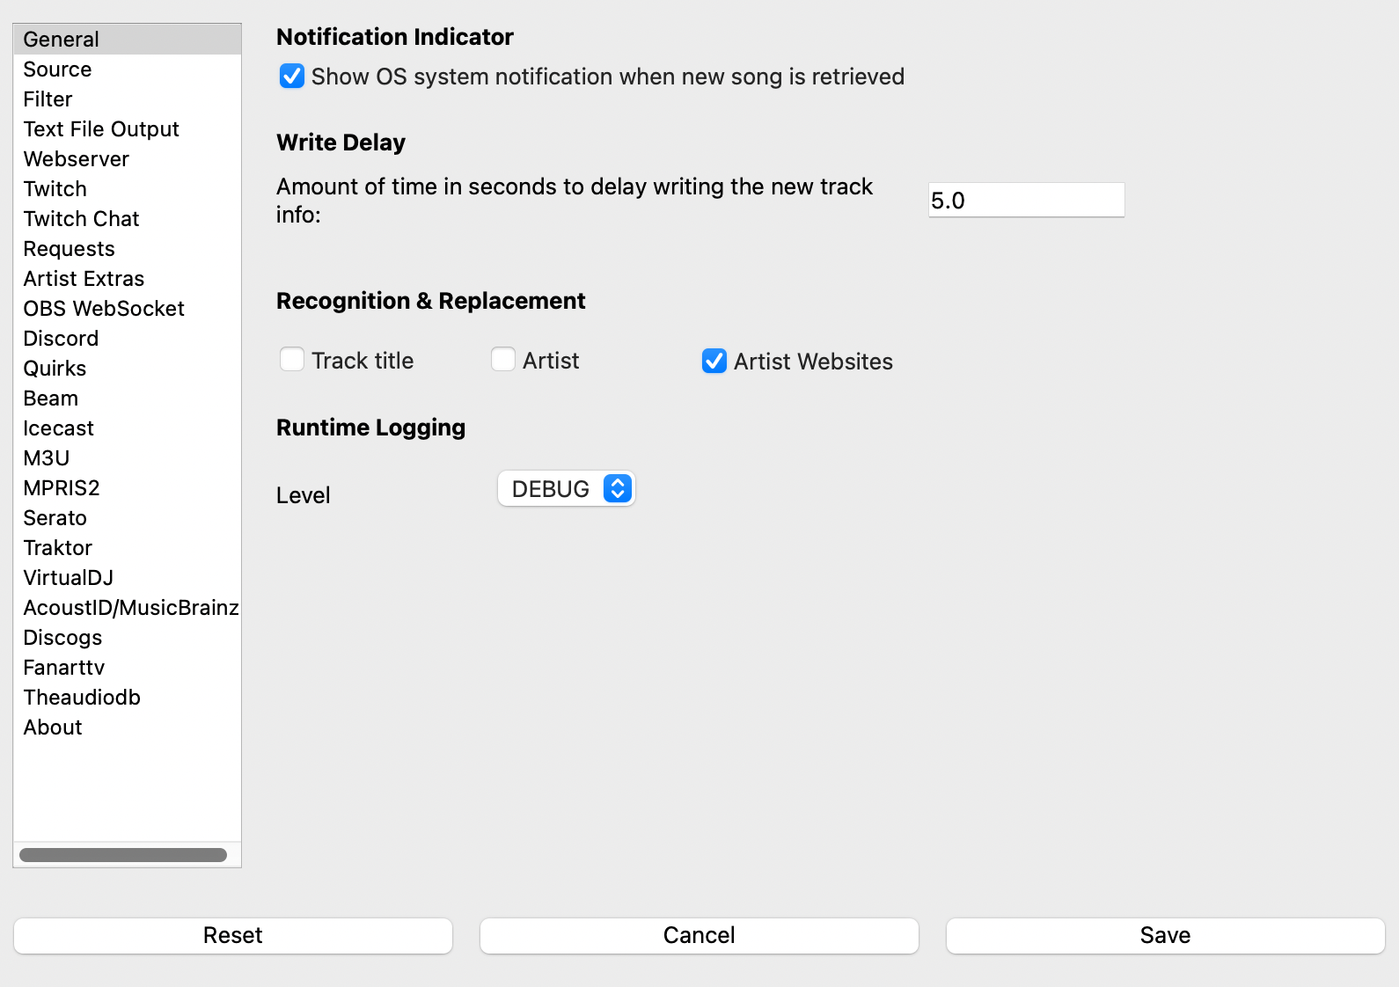Image resolution: width=1399 pixels, height=987 pixels.
Task: Enable the Artist recognition checkbox
Action: (503, 360)
